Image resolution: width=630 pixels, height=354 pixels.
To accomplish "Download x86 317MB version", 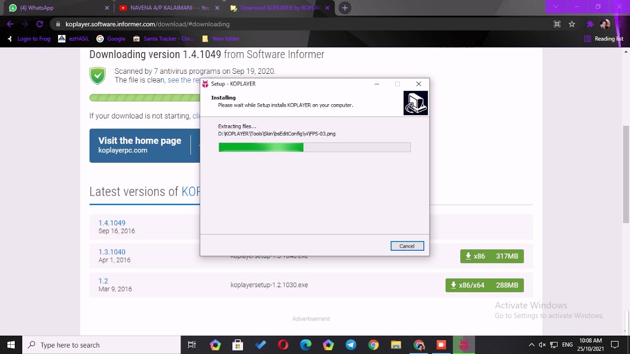I will click(492, 256).
